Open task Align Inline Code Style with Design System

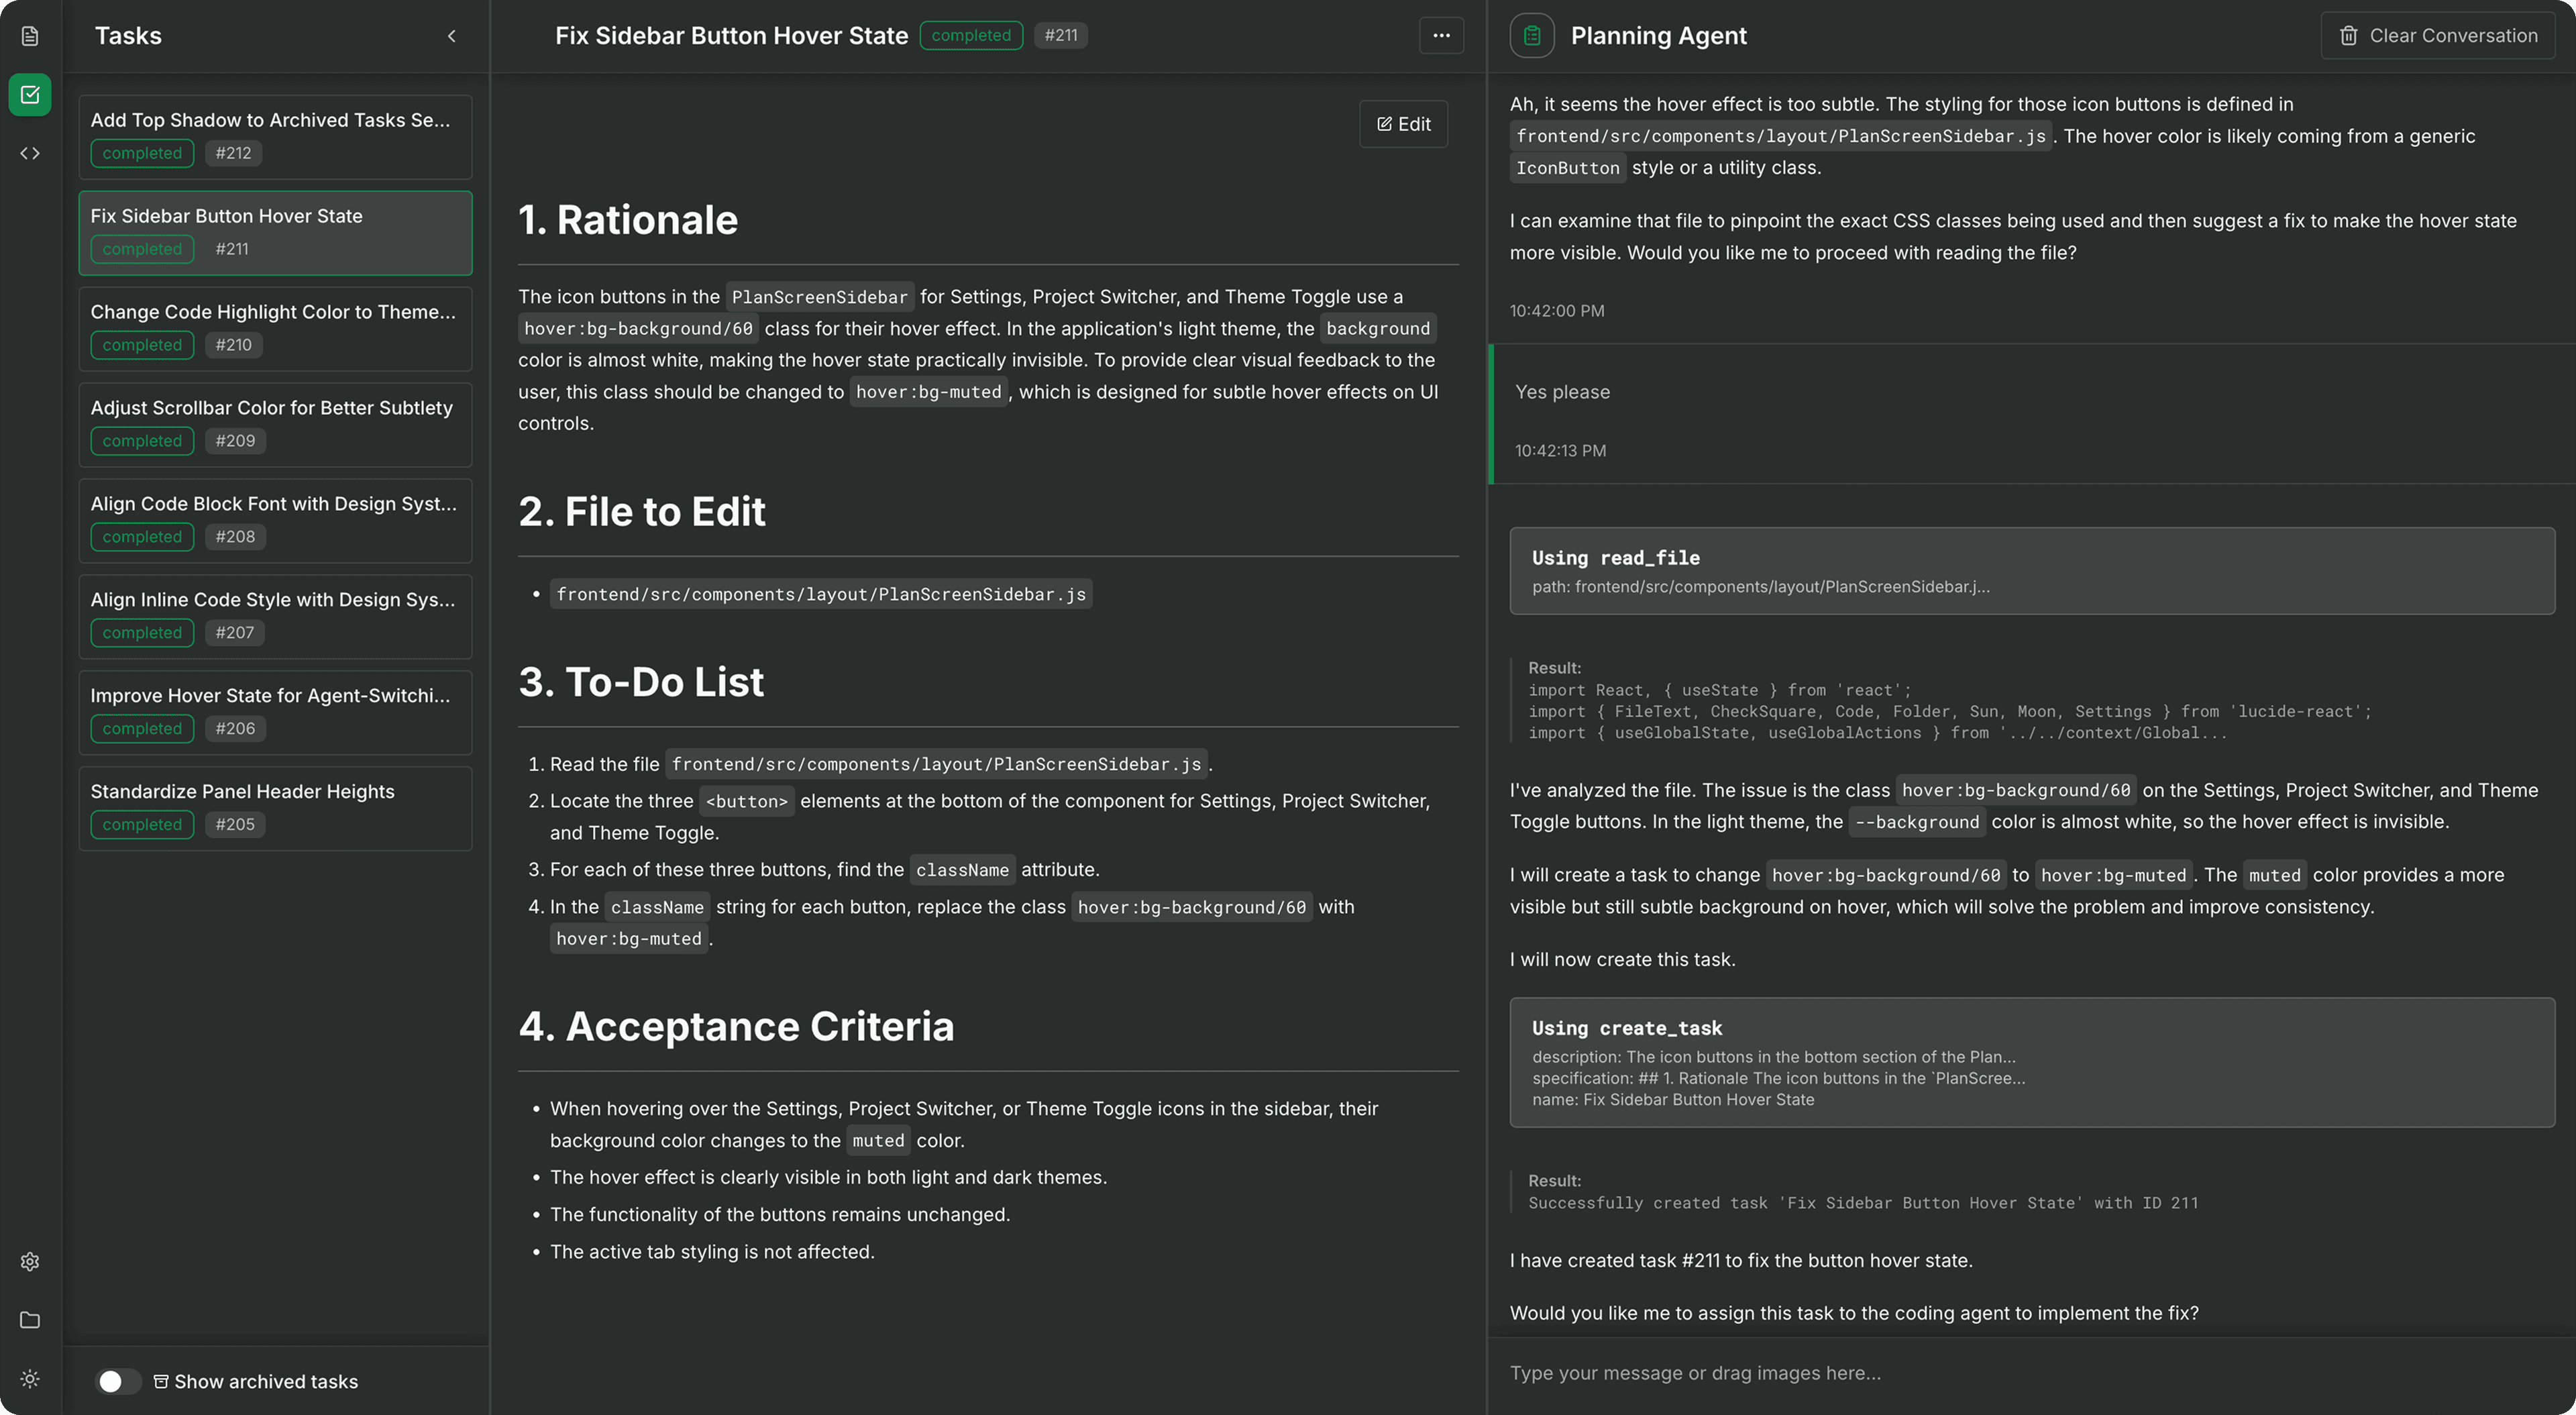point(275,617)
